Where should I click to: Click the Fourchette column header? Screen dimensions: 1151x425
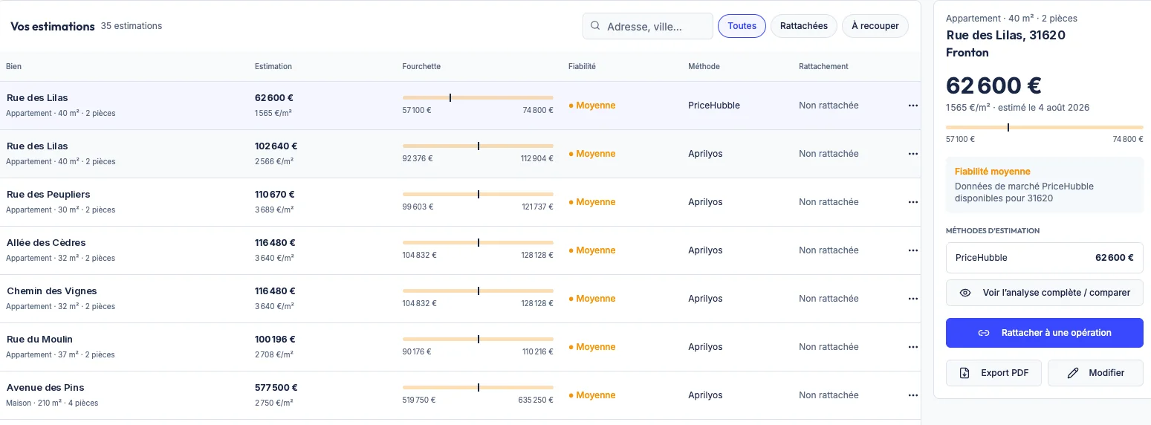pos(421,66)
